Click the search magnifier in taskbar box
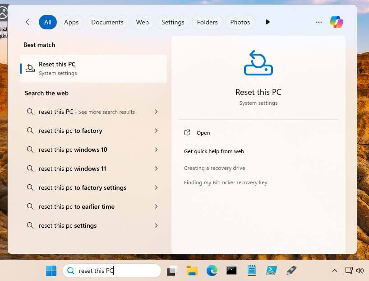The width and height of the screenshot is (369, 281). pos(71,271)
